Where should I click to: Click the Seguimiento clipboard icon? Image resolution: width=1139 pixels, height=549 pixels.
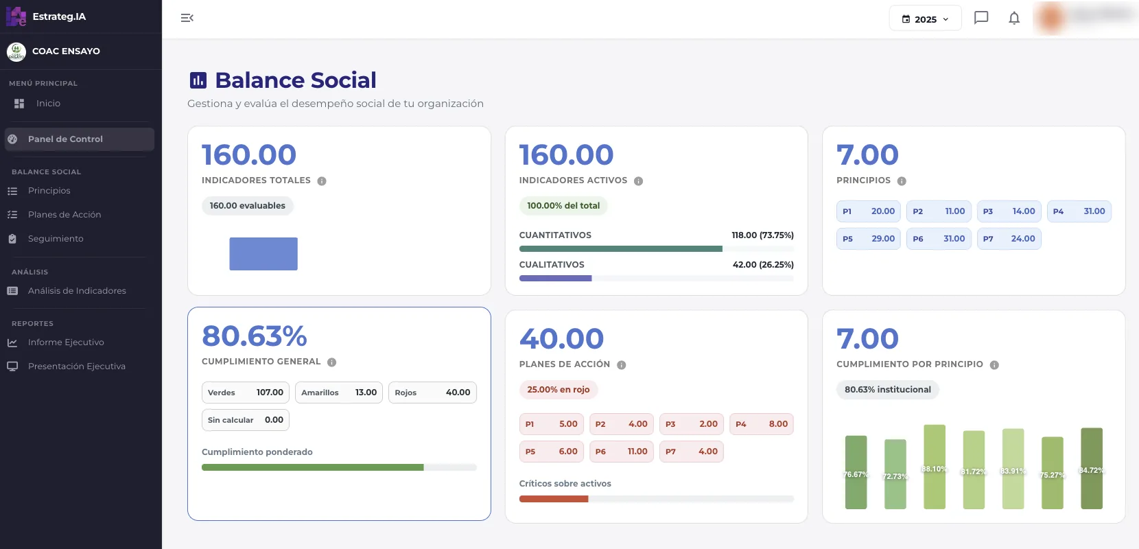[12, 239]
